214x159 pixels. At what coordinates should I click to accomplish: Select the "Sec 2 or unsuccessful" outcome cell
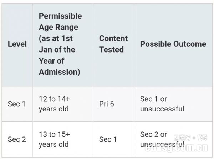(162, 139)
